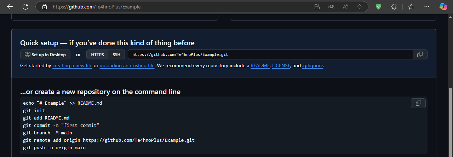Turn on Read Aloud for this page
This screenshot has height=157, width=453.
coord(345,7)
